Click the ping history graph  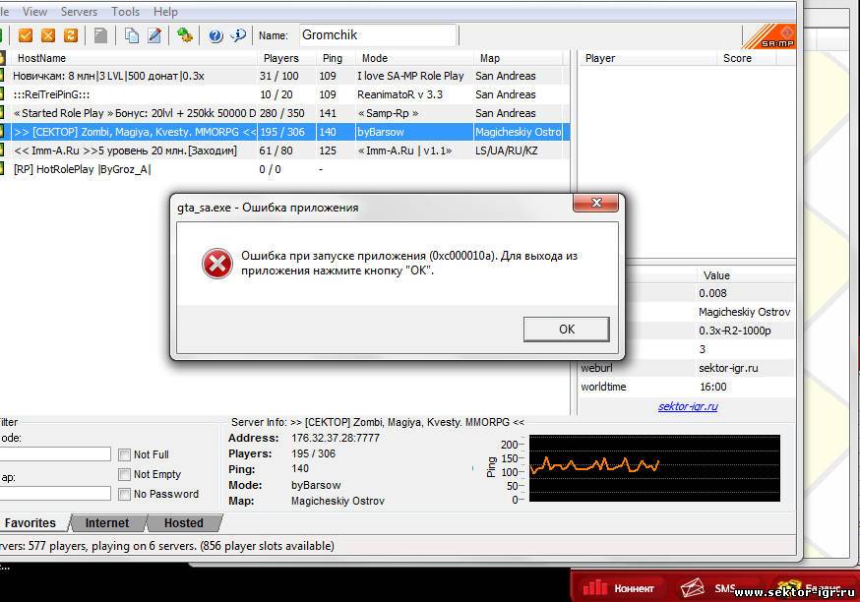point(654,468)
